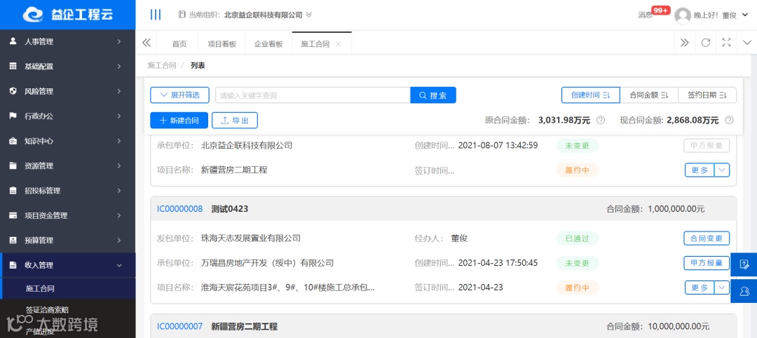Open the organization switcher dropdown arrow

(x=309, y=15)
